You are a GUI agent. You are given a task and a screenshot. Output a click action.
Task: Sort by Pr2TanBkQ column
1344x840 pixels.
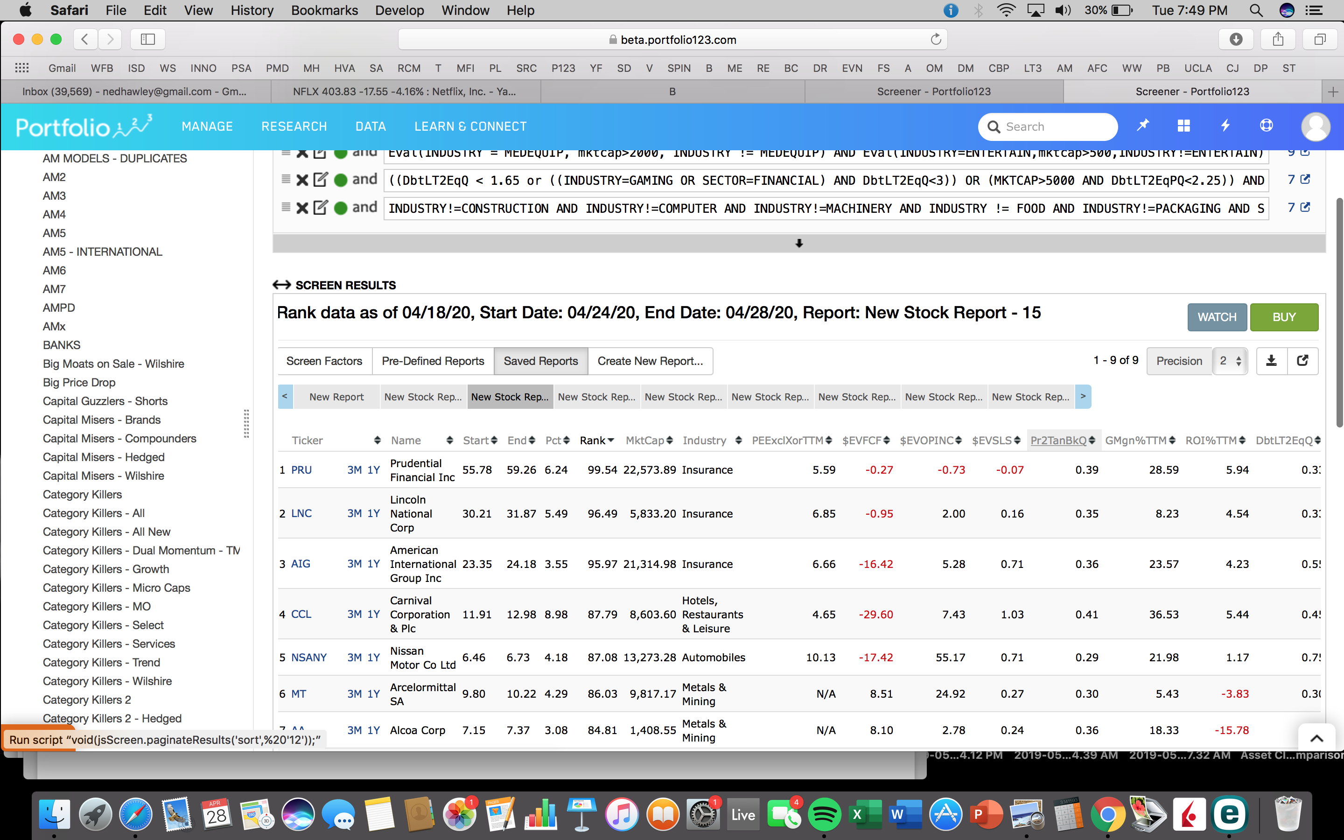pyautogui.click(x=1063, y=441)
